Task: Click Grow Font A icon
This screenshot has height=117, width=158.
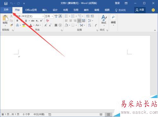Action: point(46,25)
